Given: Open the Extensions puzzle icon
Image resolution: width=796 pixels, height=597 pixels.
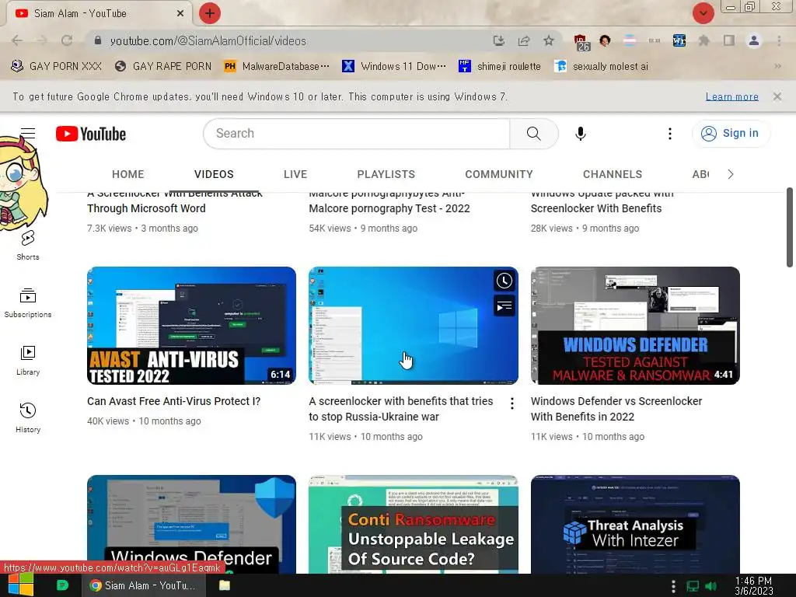Looking at the screenshot, I should click(x=704, y=40).
